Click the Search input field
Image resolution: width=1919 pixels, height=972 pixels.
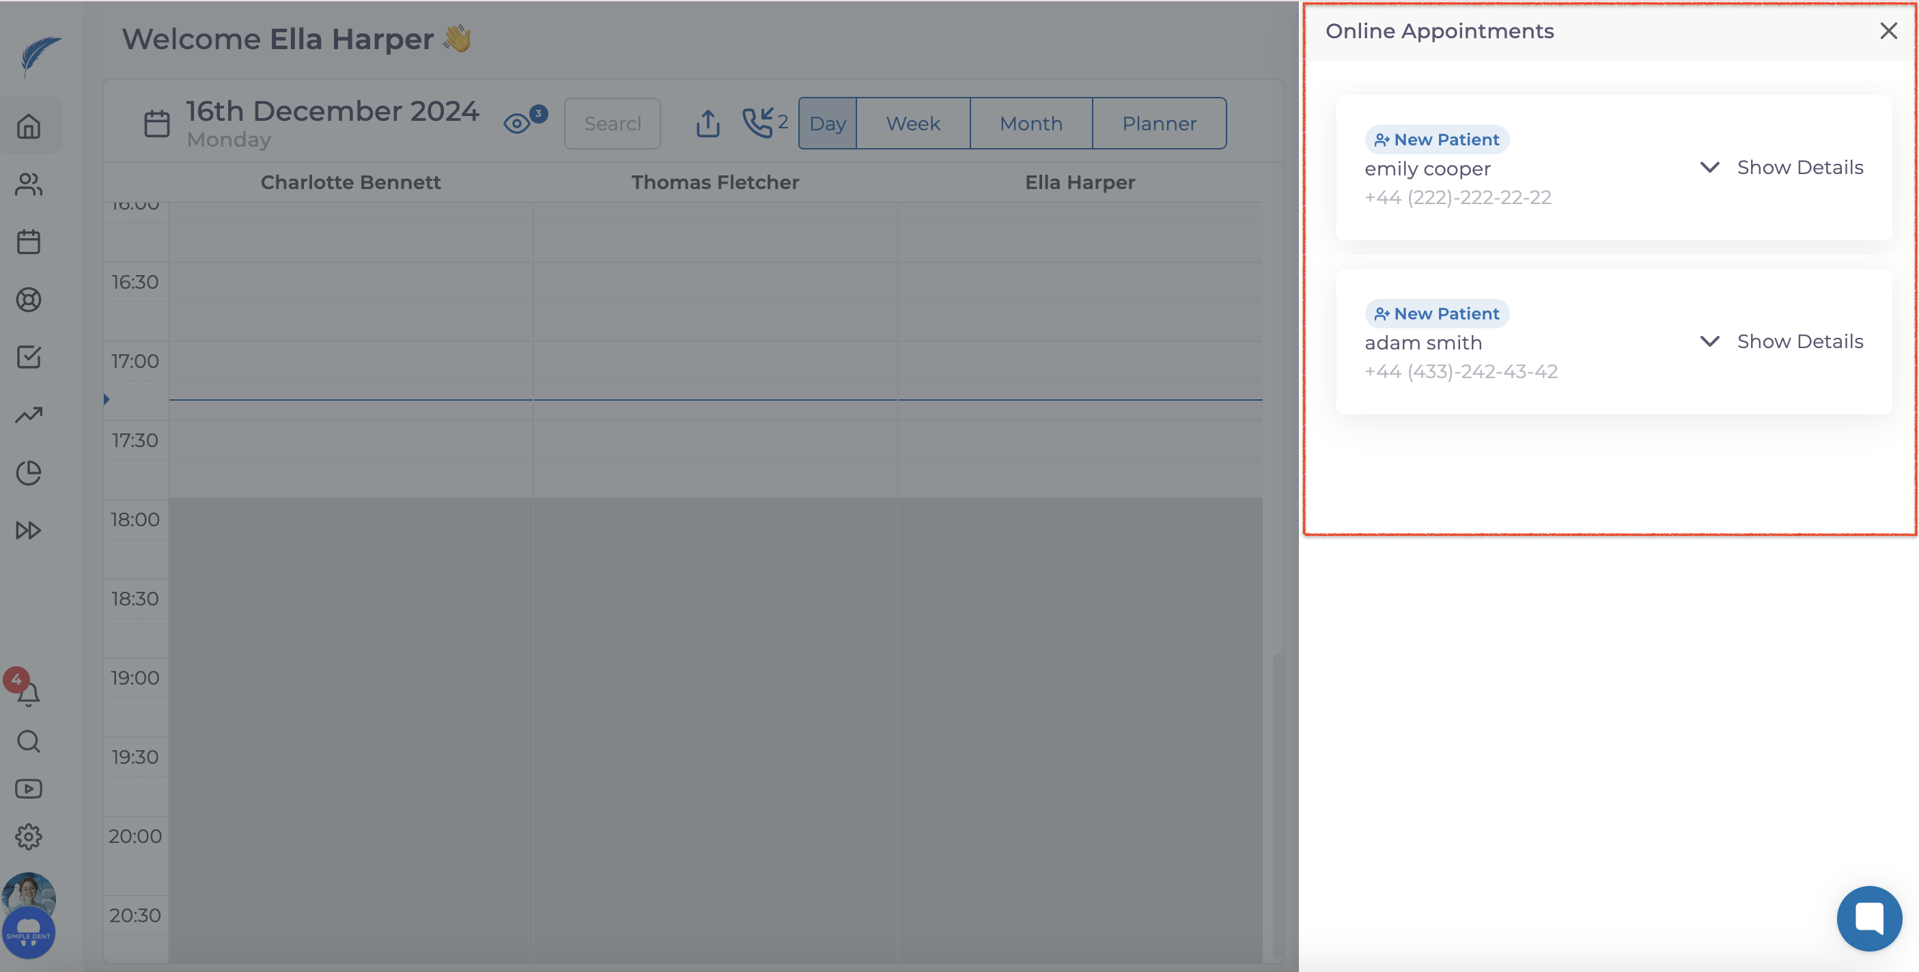click(612, 124)
